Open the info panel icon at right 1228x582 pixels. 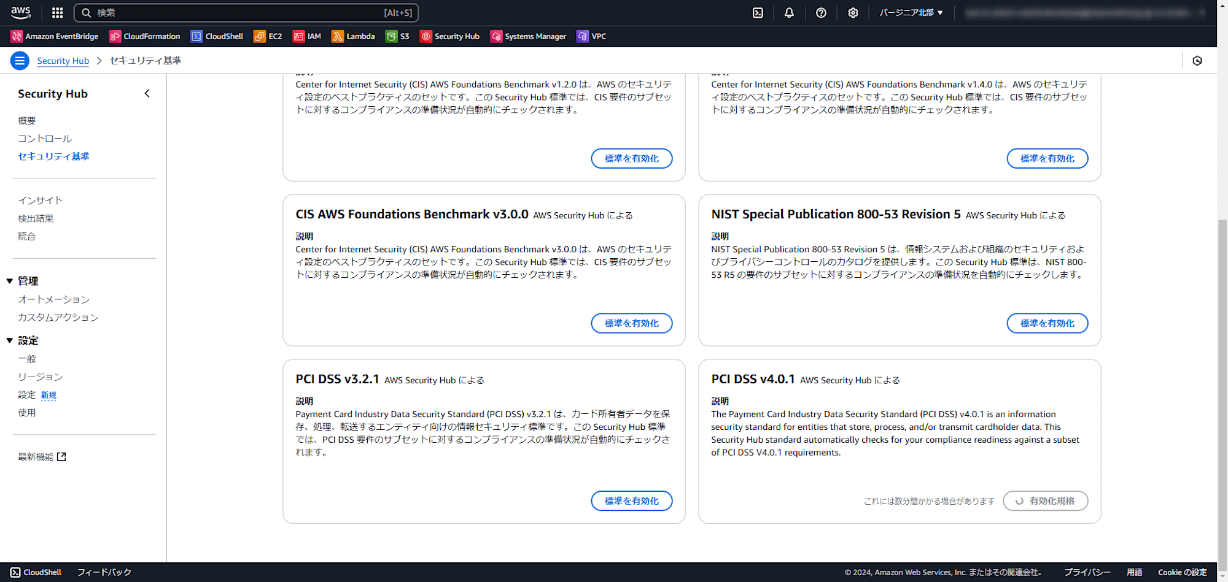pyautogui.click(x=1197, y=61)
